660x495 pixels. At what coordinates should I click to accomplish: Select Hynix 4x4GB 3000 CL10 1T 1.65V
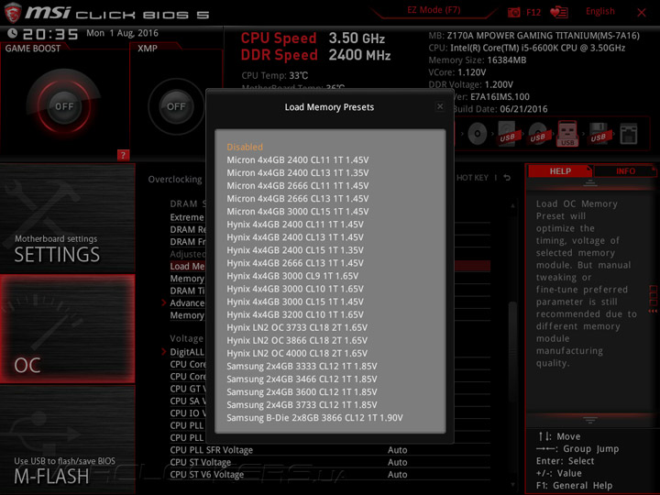[295, 289]
